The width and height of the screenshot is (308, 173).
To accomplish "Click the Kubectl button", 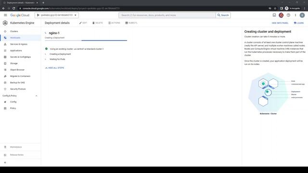I will click(x=131, y=23).
